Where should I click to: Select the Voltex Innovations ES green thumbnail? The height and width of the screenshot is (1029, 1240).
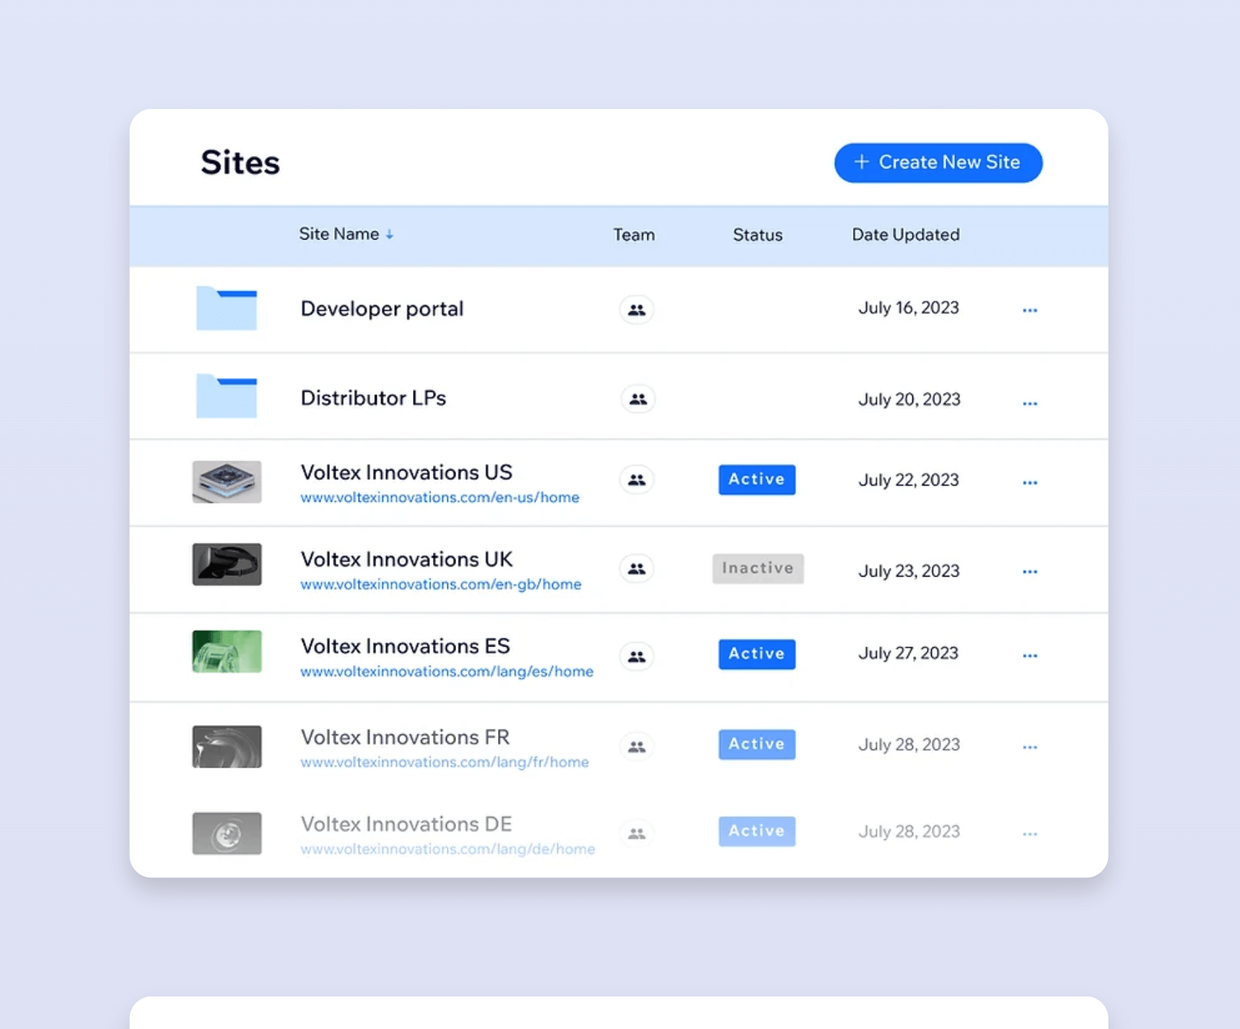tap(227, 651)
